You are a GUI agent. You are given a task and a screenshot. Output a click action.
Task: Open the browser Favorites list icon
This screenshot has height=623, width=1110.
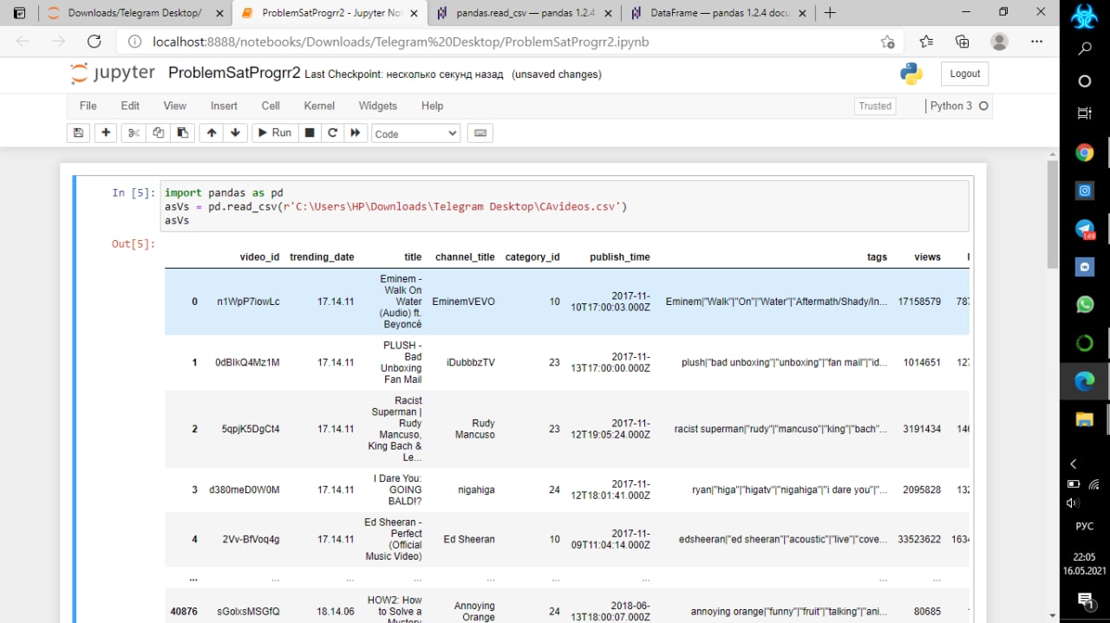point(927,42)
